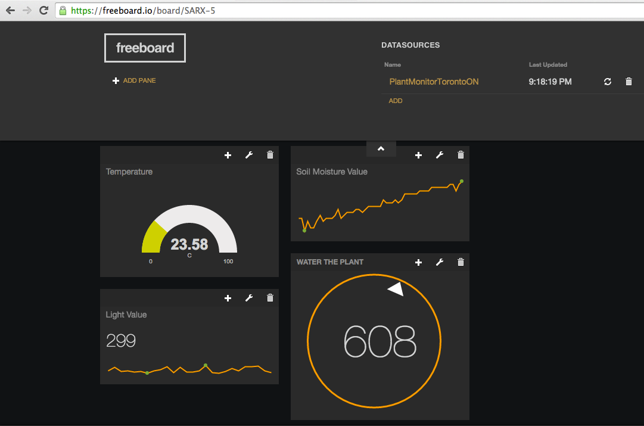Delete the Light Value pane
Screen dimensions: 644x426
click(x=270, y=298)
